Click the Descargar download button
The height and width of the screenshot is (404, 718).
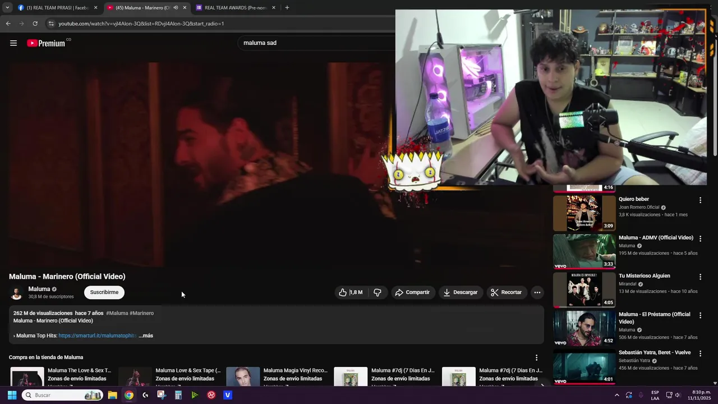click(x=460, y=292)
